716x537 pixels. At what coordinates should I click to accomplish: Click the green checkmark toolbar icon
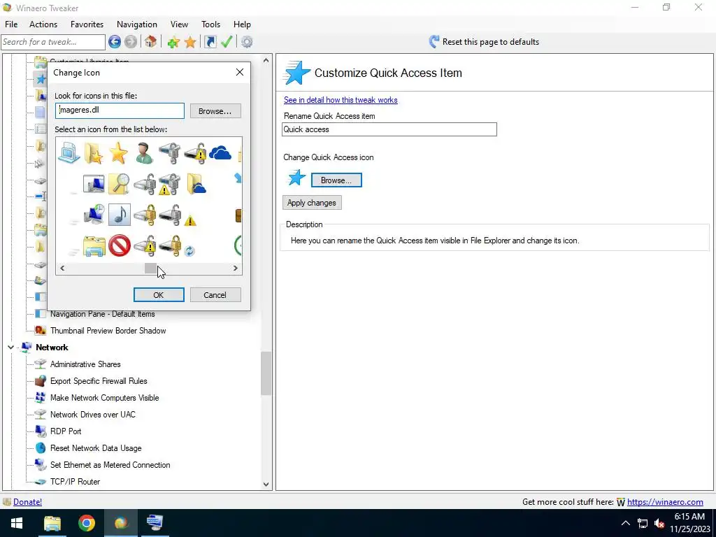pos(227,42)
